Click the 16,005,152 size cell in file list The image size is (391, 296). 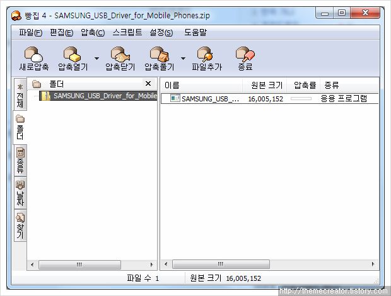pos(266,99)
